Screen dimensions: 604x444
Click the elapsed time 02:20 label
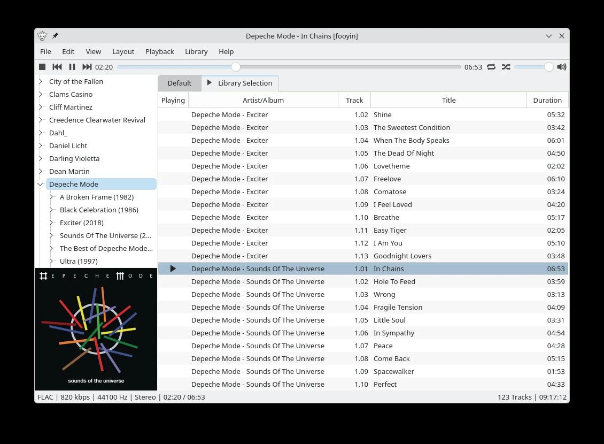pos(104,67)
